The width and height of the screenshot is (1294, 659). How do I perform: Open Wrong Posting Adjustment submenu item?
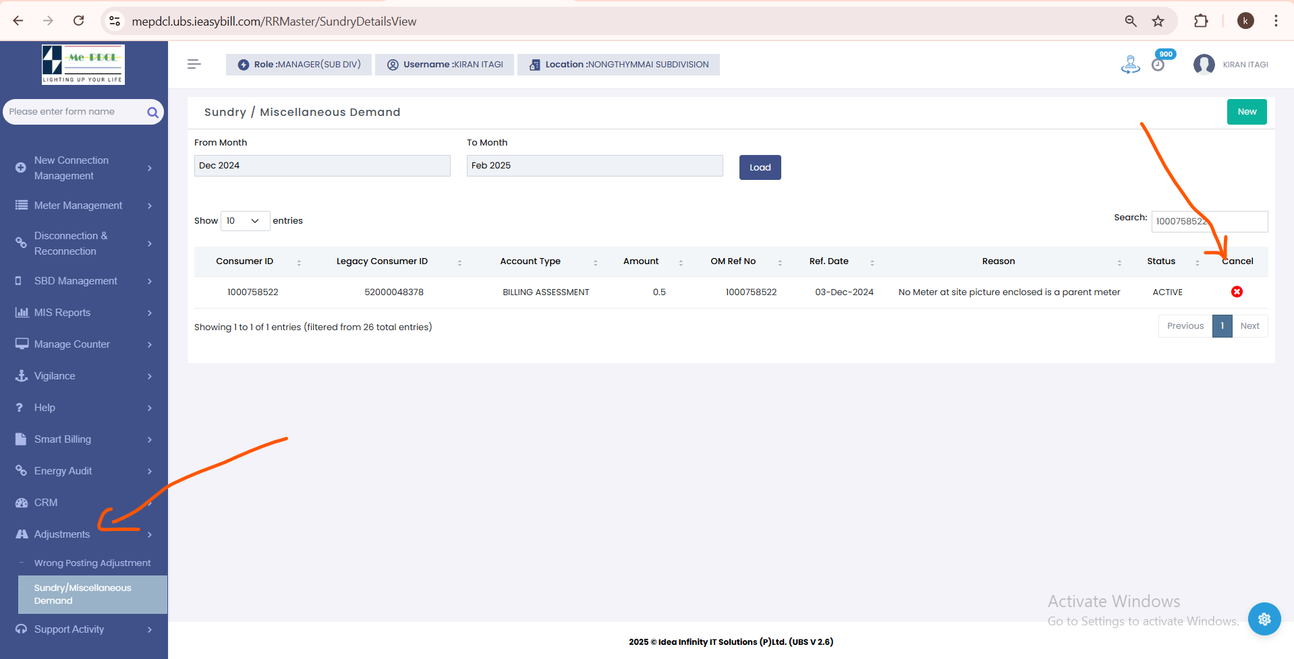(x=92, y=563)
